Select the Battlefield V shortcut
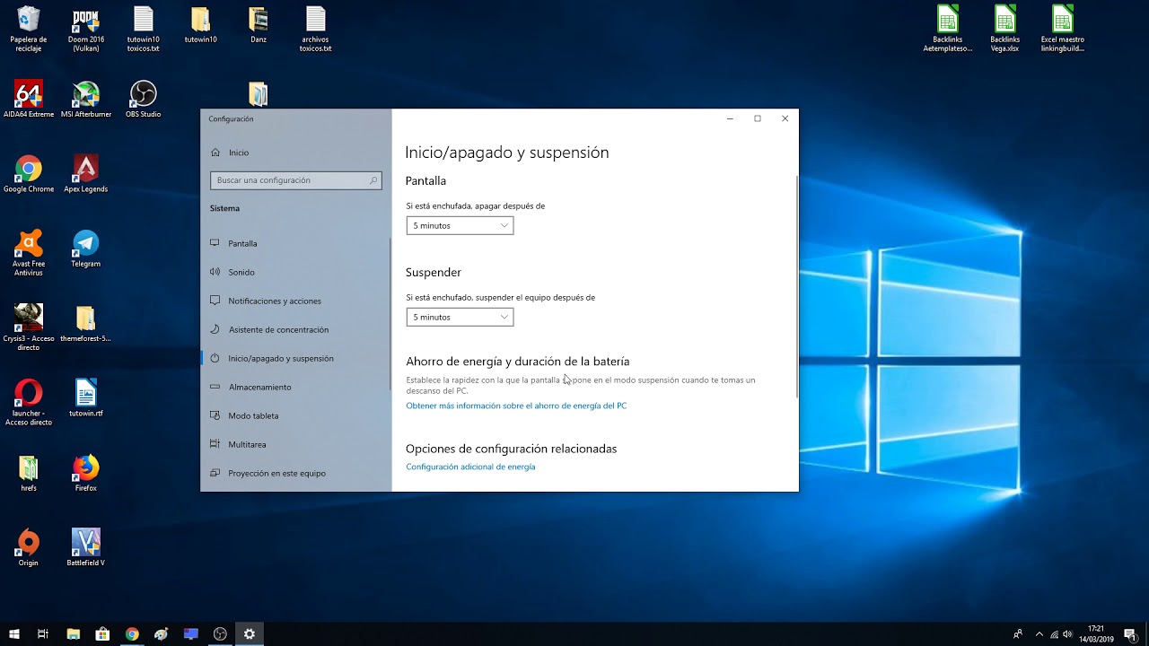The height and width of the screenshot is (646, 1149). [x=86, y=546]
